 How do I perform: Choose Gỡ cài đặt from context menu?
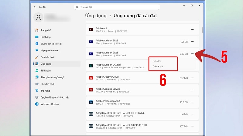[158, 66]
